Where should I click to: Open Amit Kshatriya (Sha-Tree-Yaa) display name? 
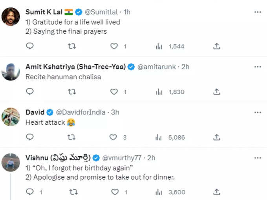coord(76,67)
